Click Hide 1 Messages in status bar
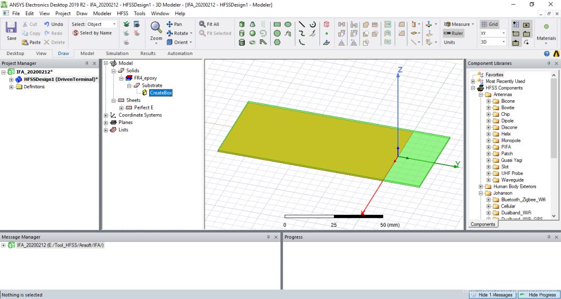Image resolution: width=561 pixels, height=299 pixels. click(x=492, y=295)
